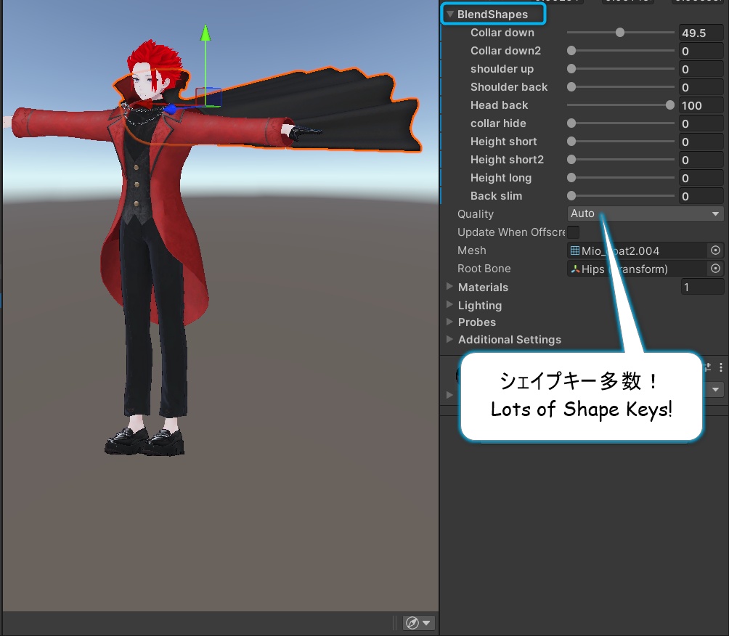This screenshot has height=636, width=729.
Task: Click the collar hide value field
Action: [x=701, y=123]
